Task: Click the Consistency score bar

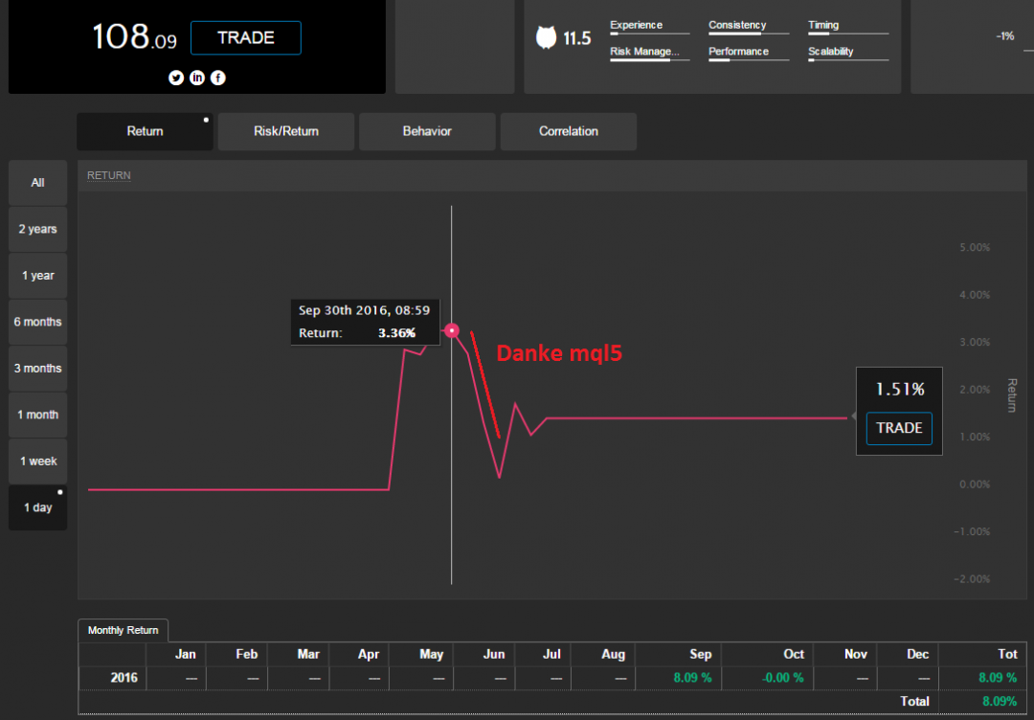Action: pyautogui.click(x=748, y=34)
